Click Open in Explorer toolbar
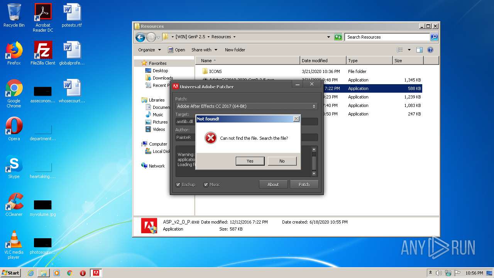Viewport: 494px width, 278px height. pyautogui.click(x=176, y=50)
